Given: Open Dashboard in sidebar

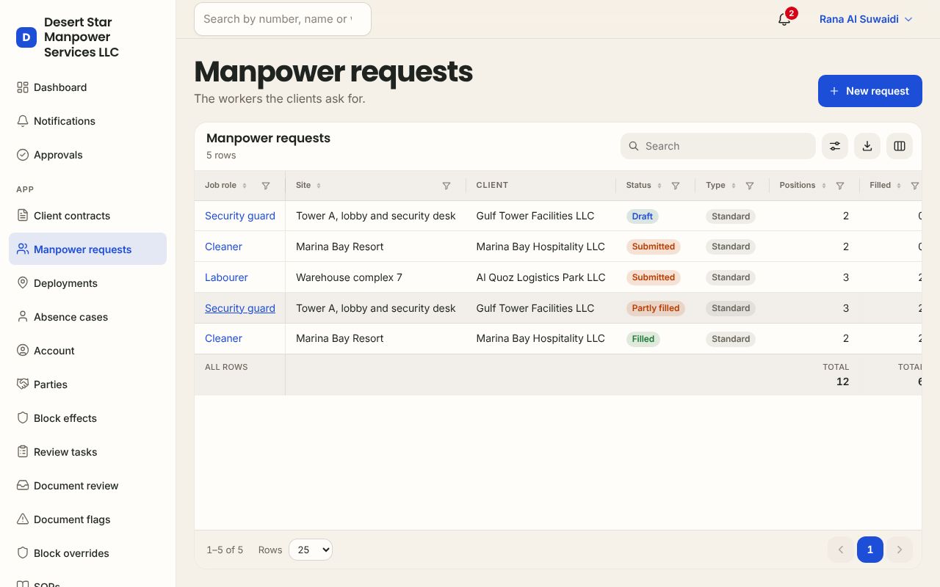Looking at the screenshot, I should (87, 87).
